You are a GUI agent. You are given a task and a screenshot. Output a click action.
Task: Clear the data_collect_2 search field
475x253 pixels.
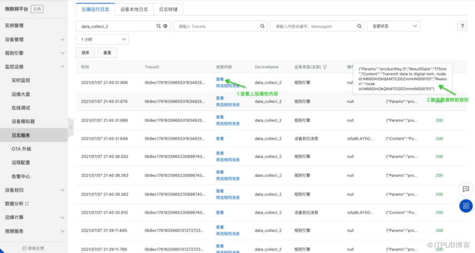(x=165, y=26)
